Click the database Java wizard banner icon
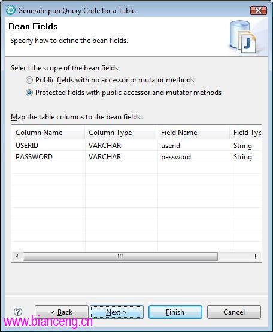The image size is (273, 332). (x=243, y=36)
